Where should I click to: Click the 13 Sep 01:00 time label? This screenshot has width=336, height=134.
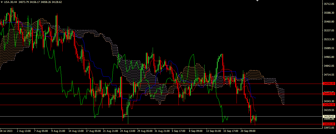click(x=214, y=131)
